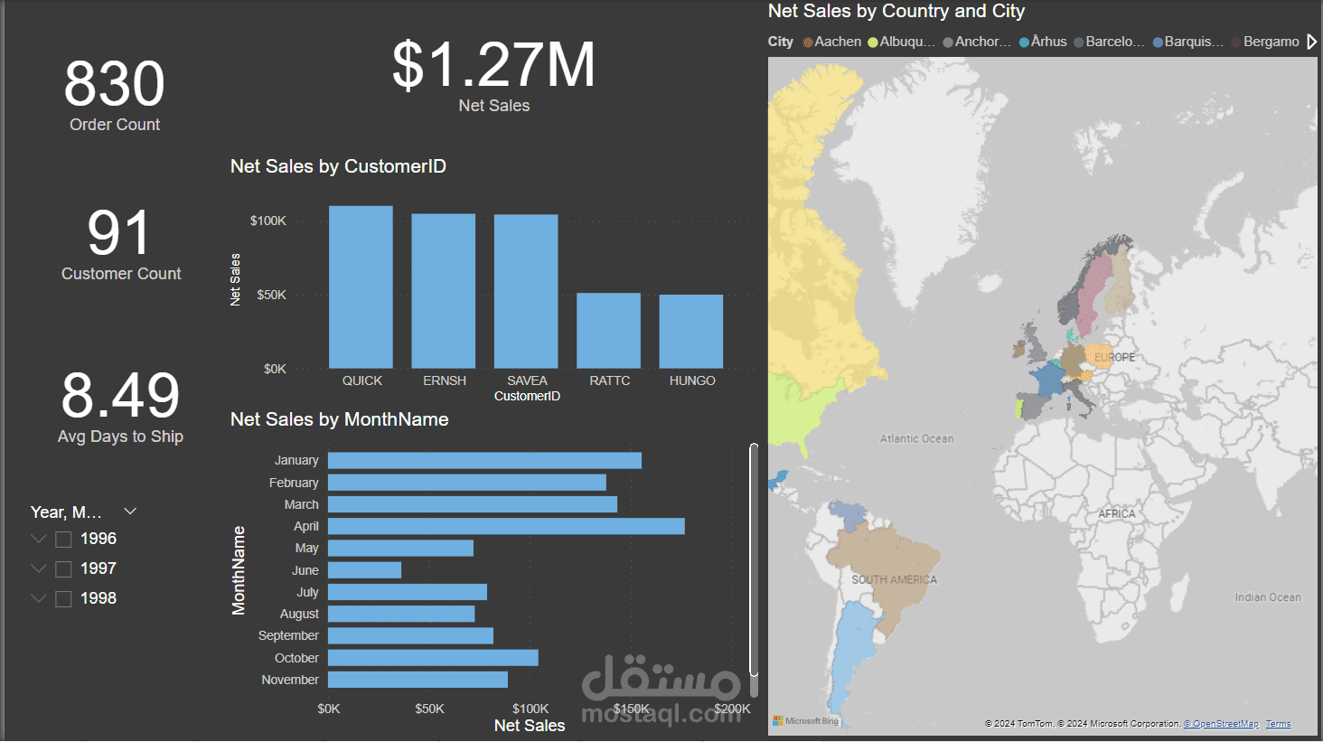Filter map by Anchorage legend entry

(977, 42)
